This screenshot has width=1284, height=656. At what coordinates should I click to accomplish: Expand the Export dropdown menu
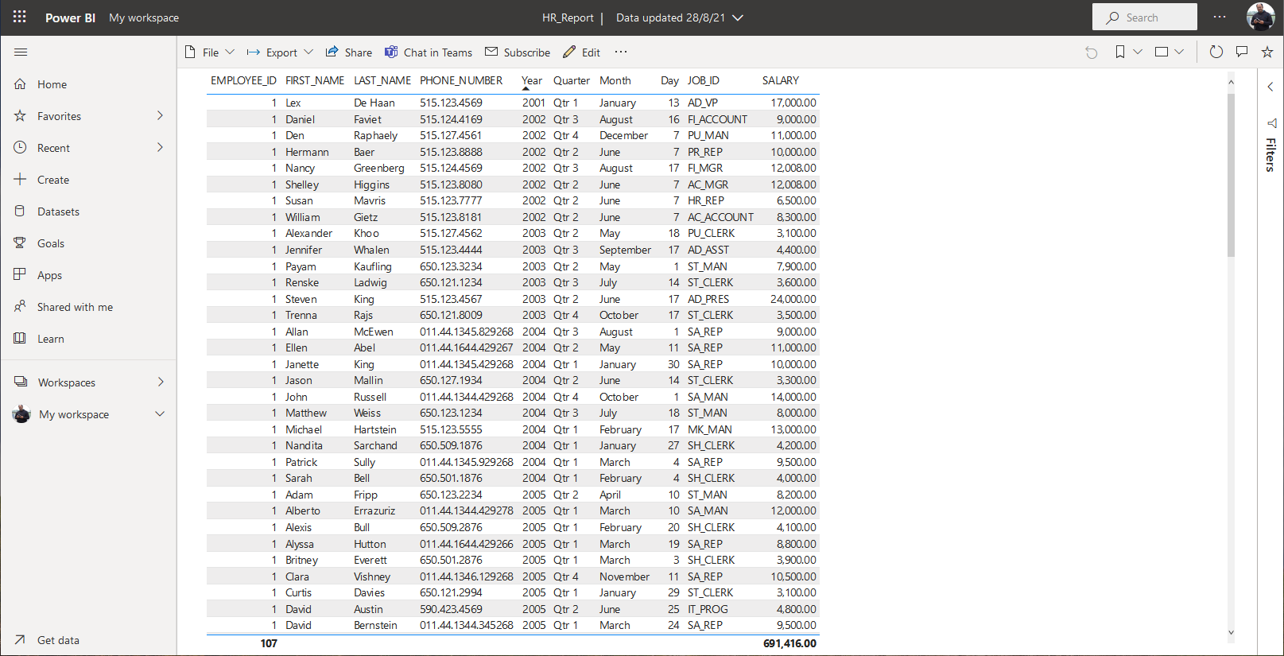pyautogui.click(x=280, y=52)
